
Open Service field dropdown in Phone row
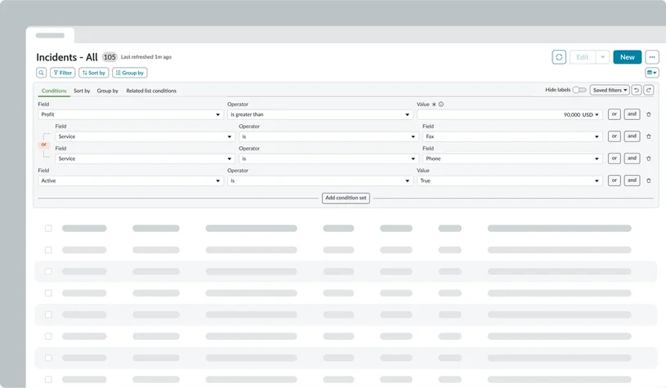(x=145, y=158)
